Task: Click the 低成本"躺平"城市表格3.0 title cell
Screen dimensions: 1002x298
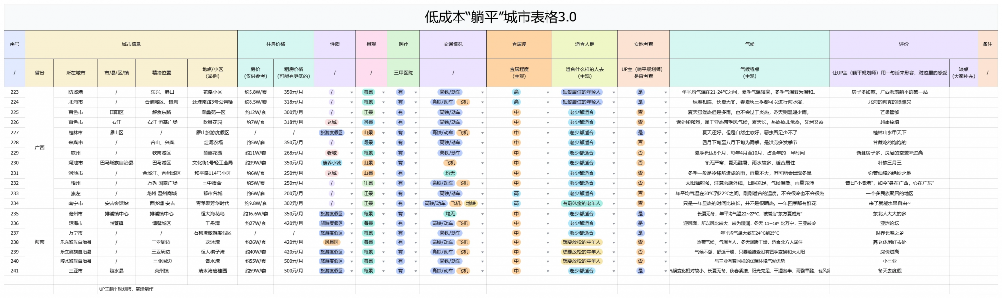Action: (x=501, y=18)
